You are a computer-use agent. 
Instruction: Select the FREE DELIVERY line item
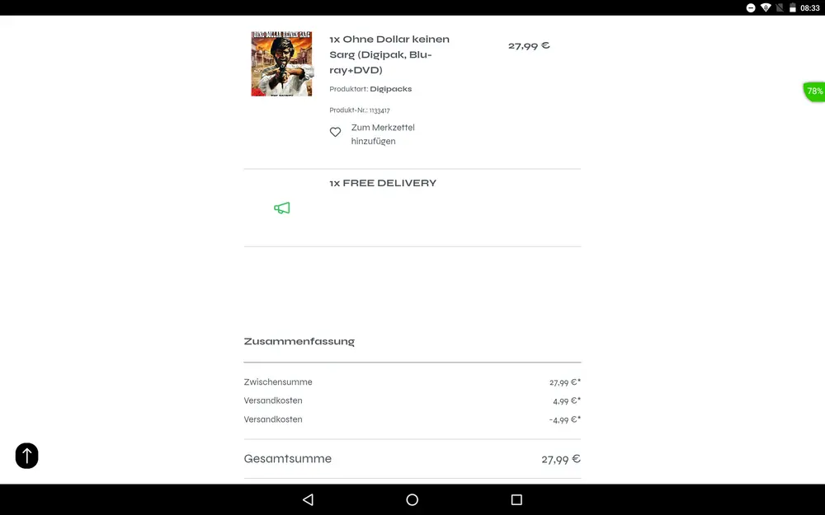coord(412,208)
